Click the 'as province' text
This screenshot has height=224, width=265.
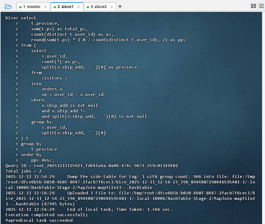pos(123,67)
